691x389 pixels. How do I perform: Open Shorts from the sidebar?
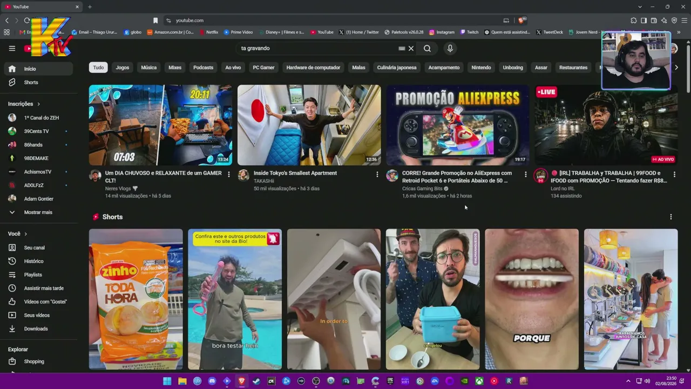(x=38, y=82)
